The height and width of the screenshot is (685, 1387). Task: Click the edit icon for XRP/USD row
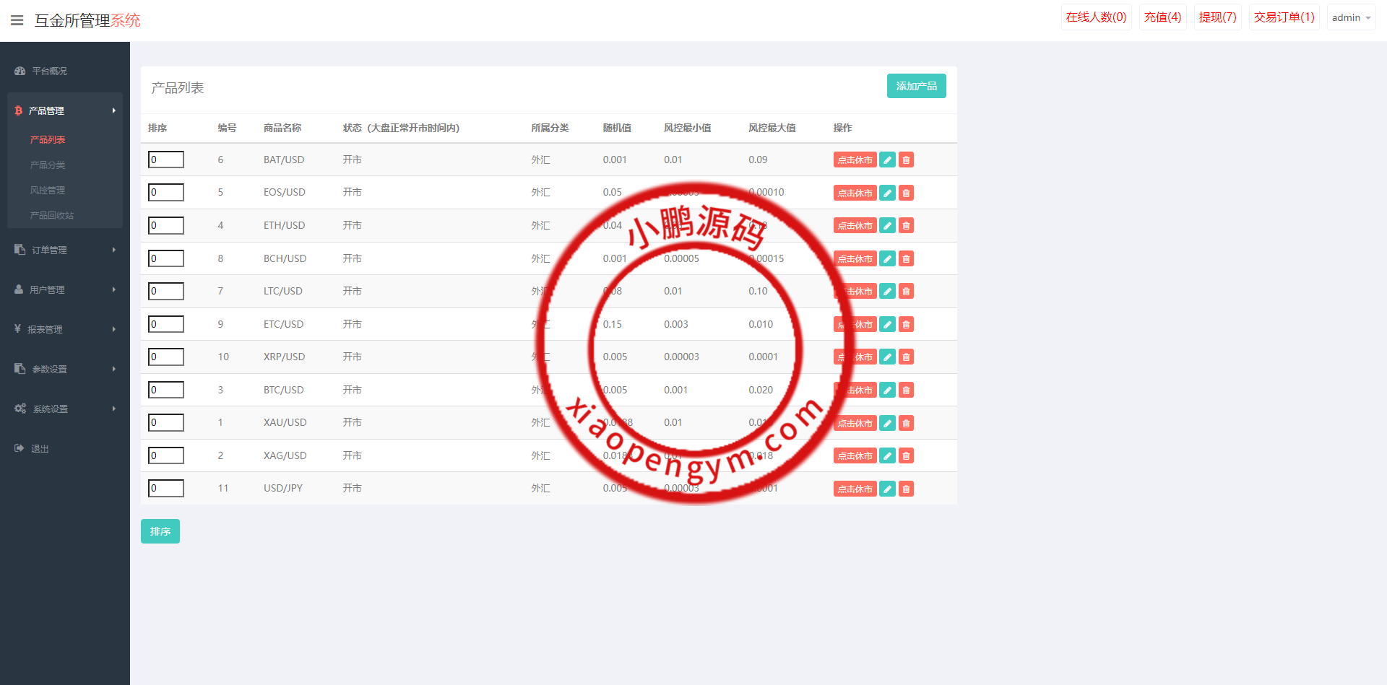point(887,357)
